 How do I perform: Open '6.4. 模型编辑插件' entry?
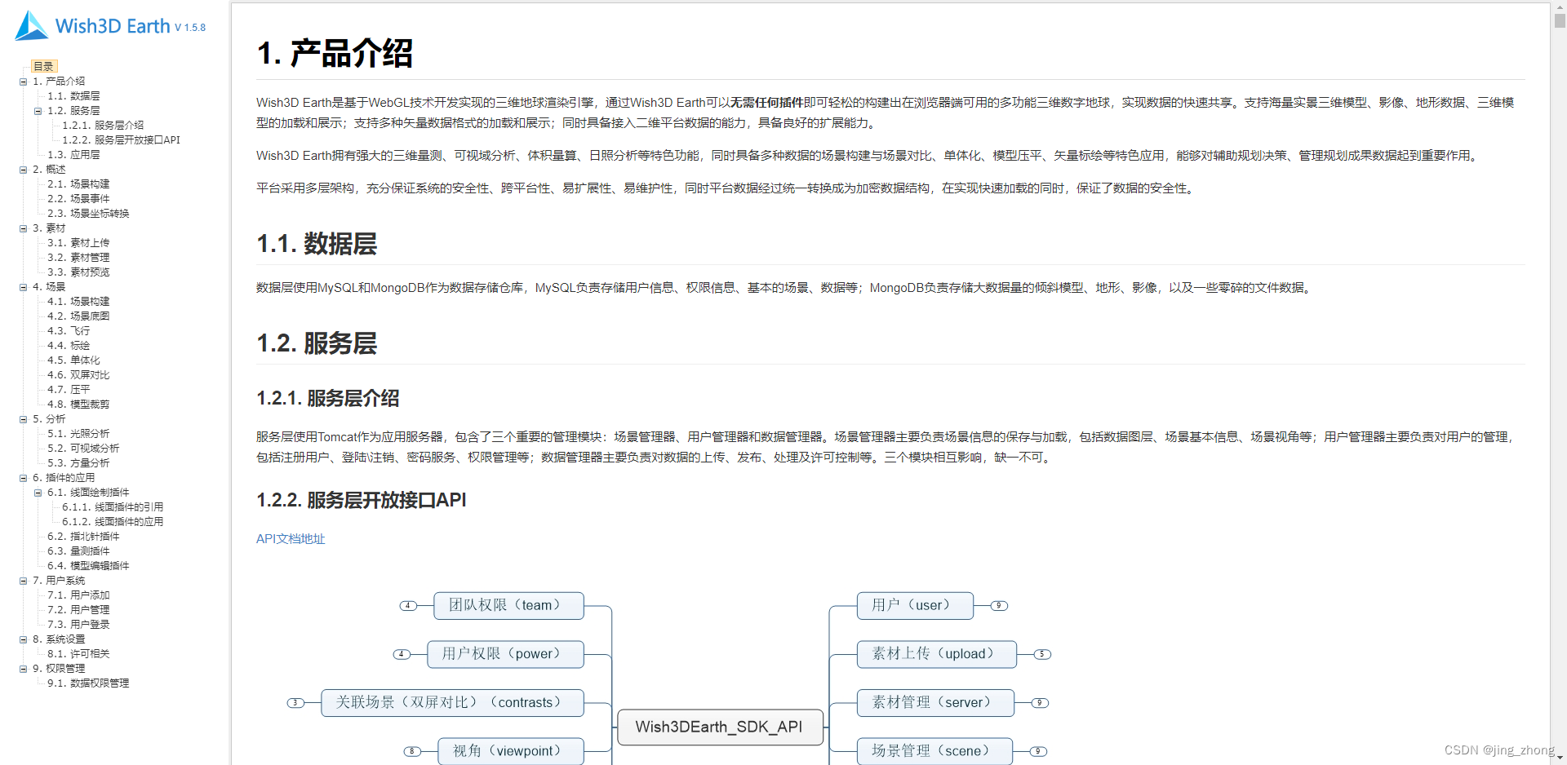[88, 566]
